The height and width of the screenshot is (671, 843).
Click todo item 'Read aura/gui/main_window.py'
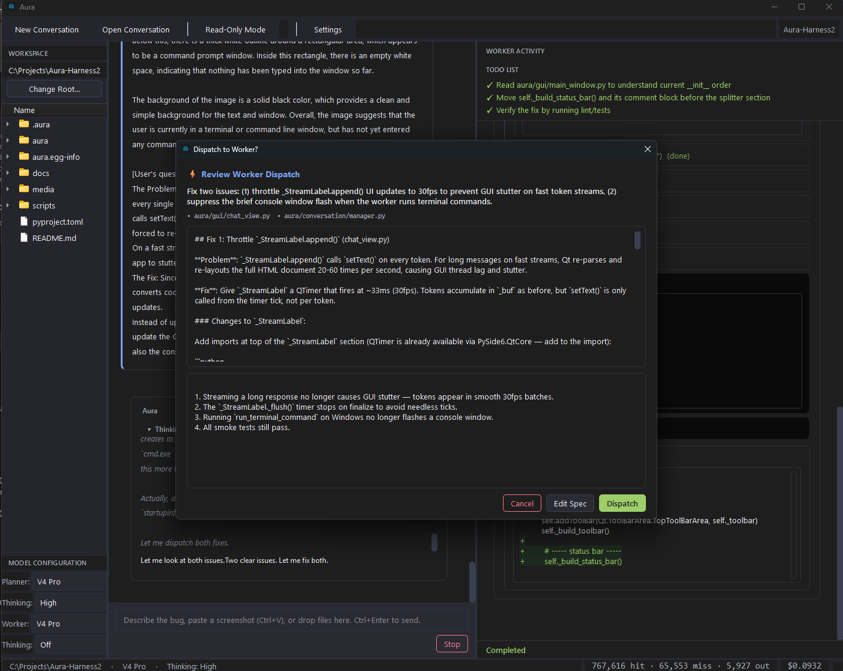coord(613,85)
